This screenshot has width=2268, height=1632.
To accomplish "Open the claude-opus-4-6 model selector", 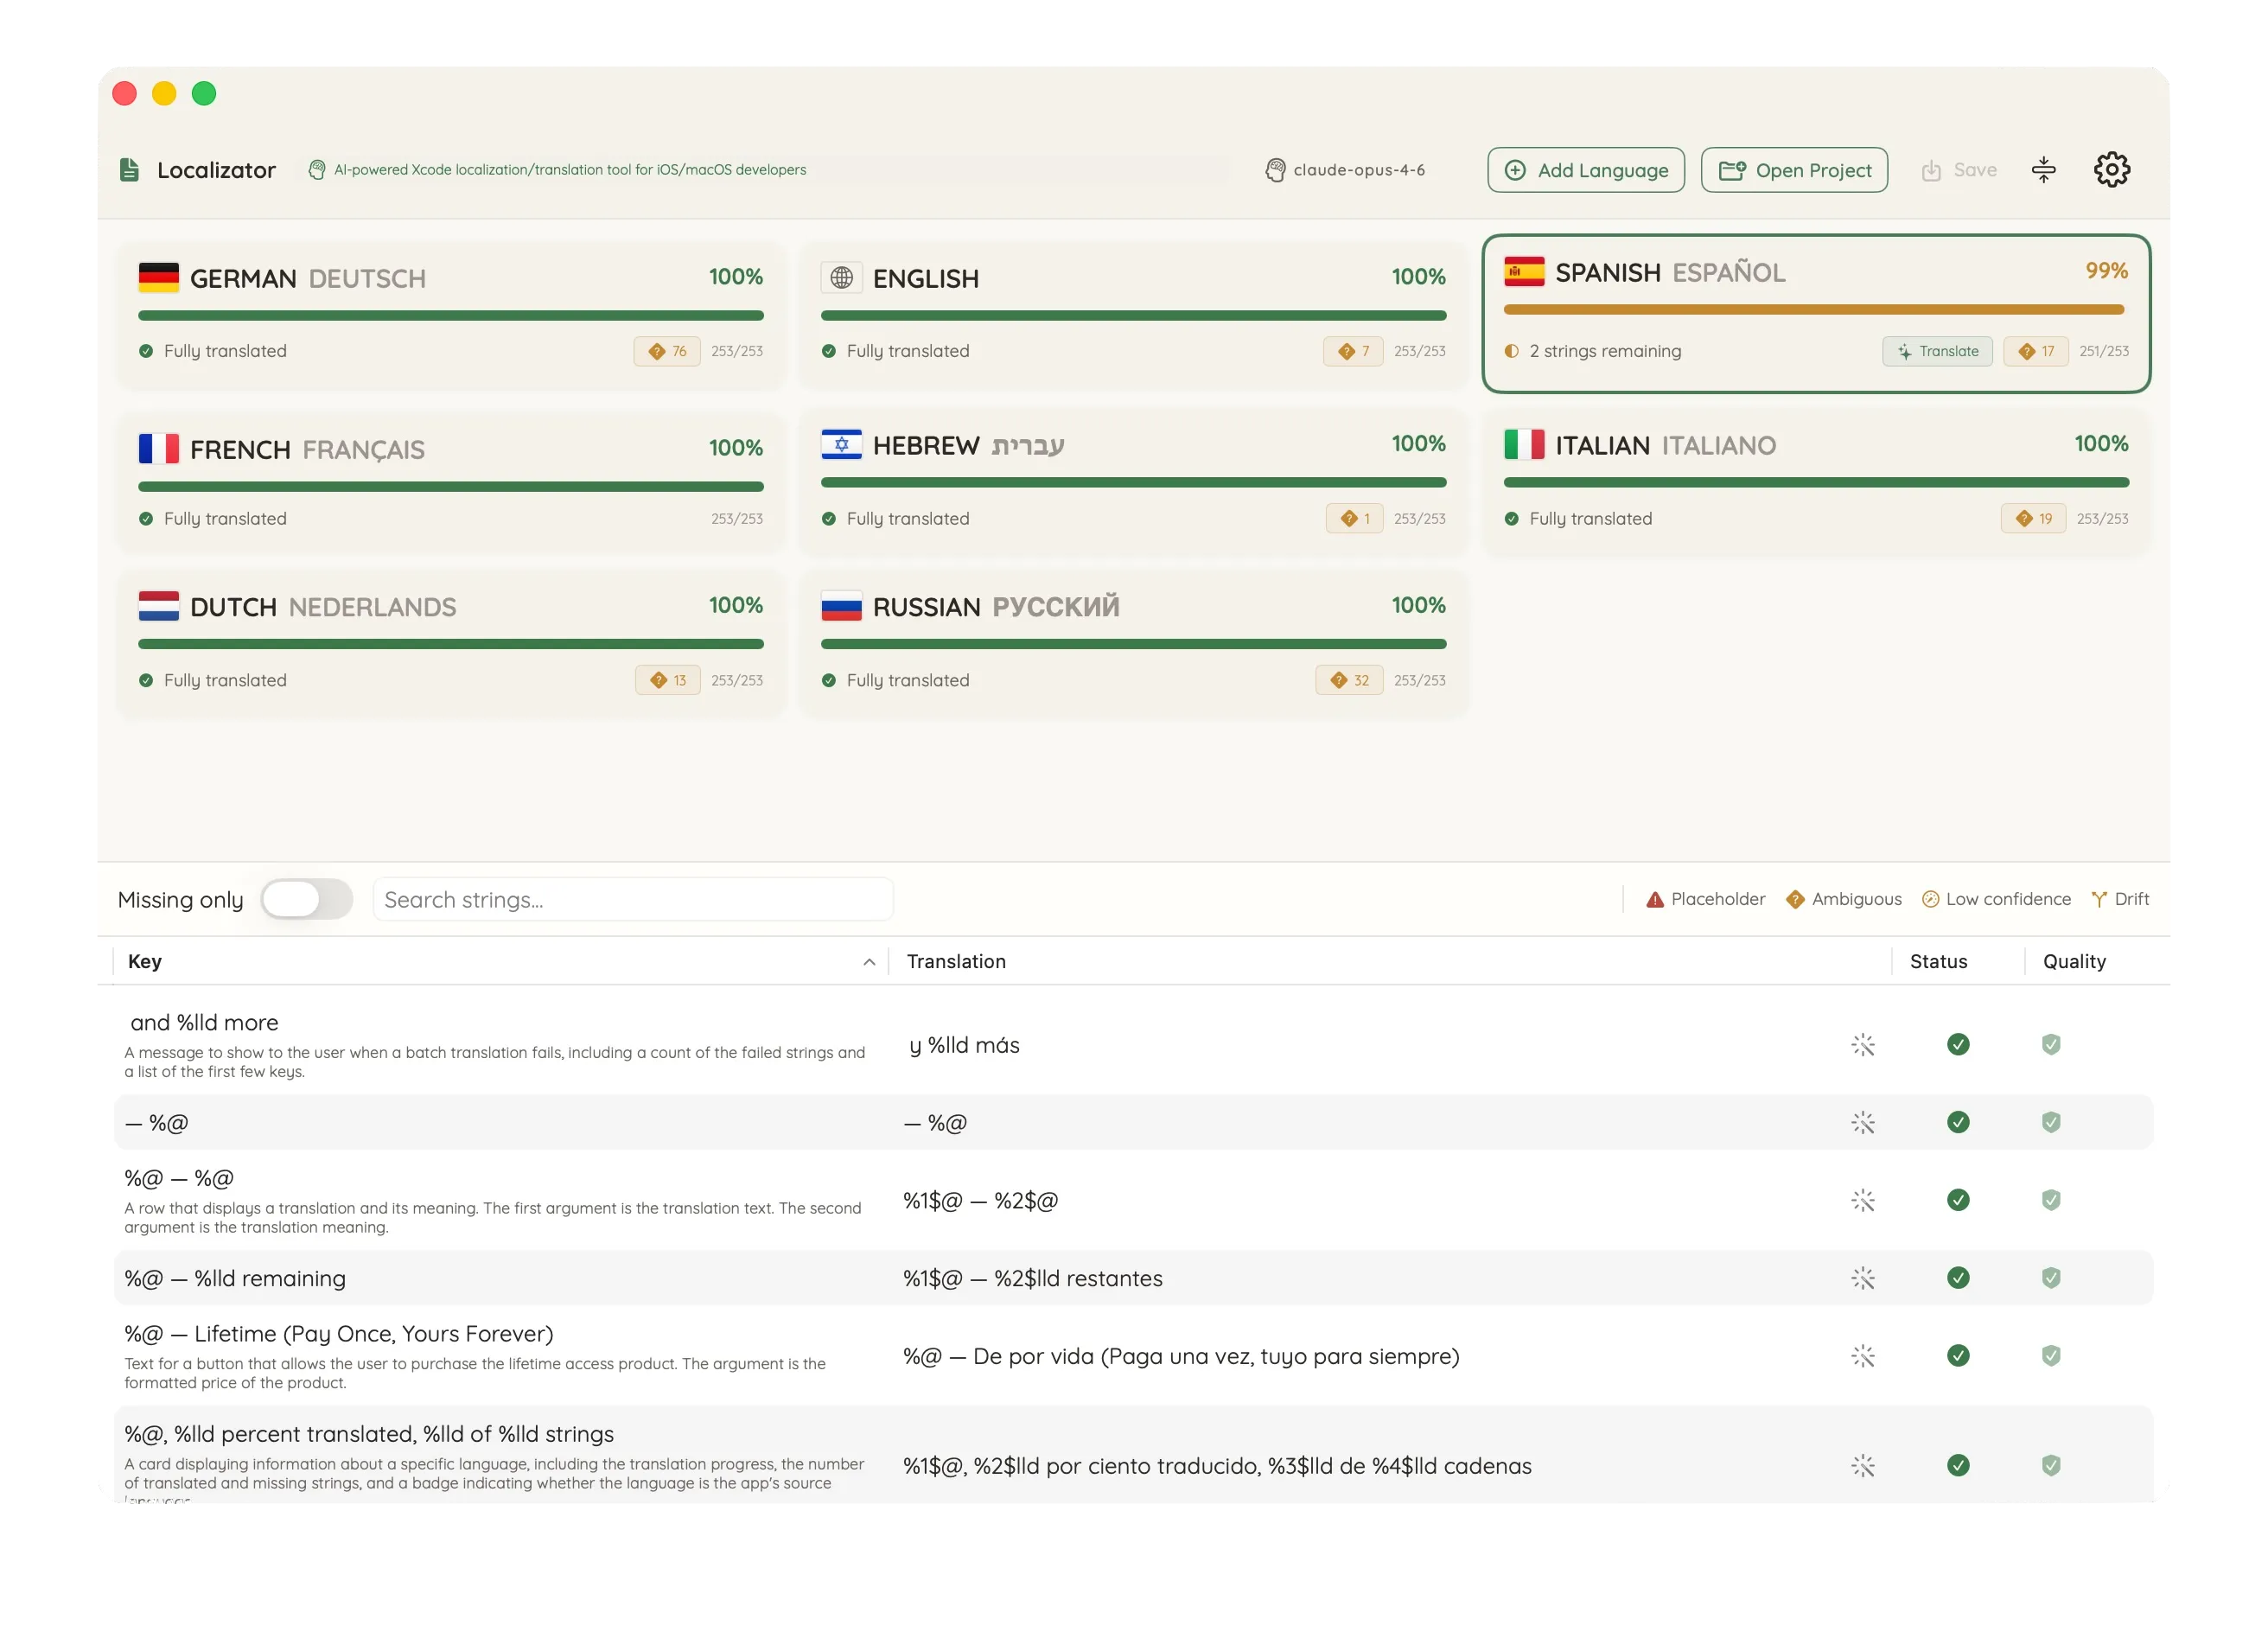I will click(x=1360, y=169).
